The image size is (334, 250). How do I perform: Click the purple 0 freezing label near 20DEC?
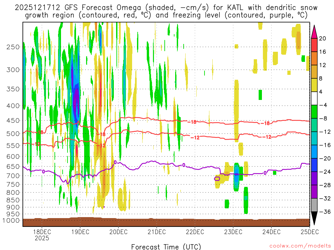coord(115,163)
